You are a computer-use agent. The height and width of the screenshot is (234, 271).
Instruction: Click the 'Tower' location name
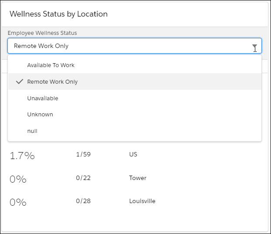[138, 178]
